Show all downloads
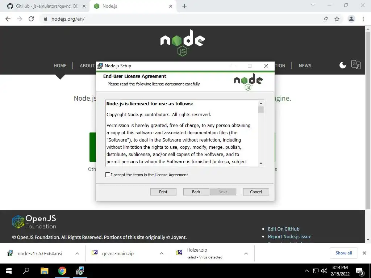The width and height of the screenshot is (371, 278). pyautogui.click(x=343, y=253)
